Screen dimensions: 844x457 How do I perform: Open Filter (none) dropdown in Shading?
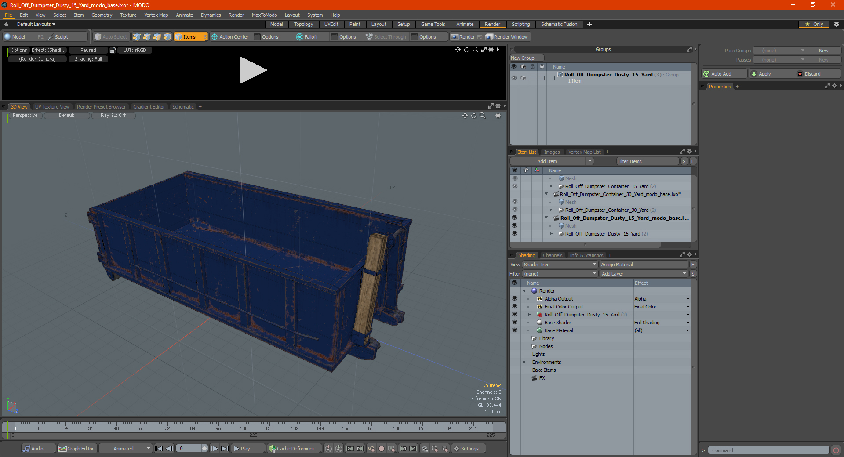coord(560,274)
